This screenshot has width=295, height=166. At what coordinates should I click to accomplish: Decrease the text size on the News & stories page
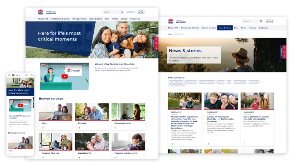(271, 21)
